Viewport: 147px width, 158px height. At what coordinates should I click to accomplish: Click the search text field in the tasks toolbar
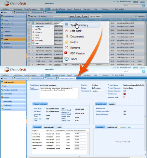61,16
